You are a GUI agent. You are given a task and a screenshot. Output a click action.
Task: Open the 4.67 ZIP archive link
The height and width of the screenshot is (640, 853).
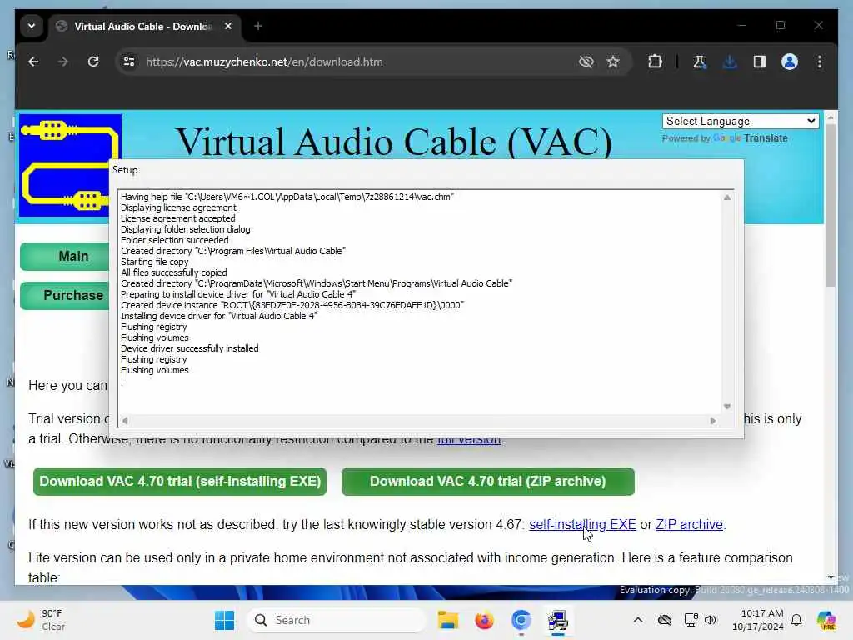[x=689, y=525]
